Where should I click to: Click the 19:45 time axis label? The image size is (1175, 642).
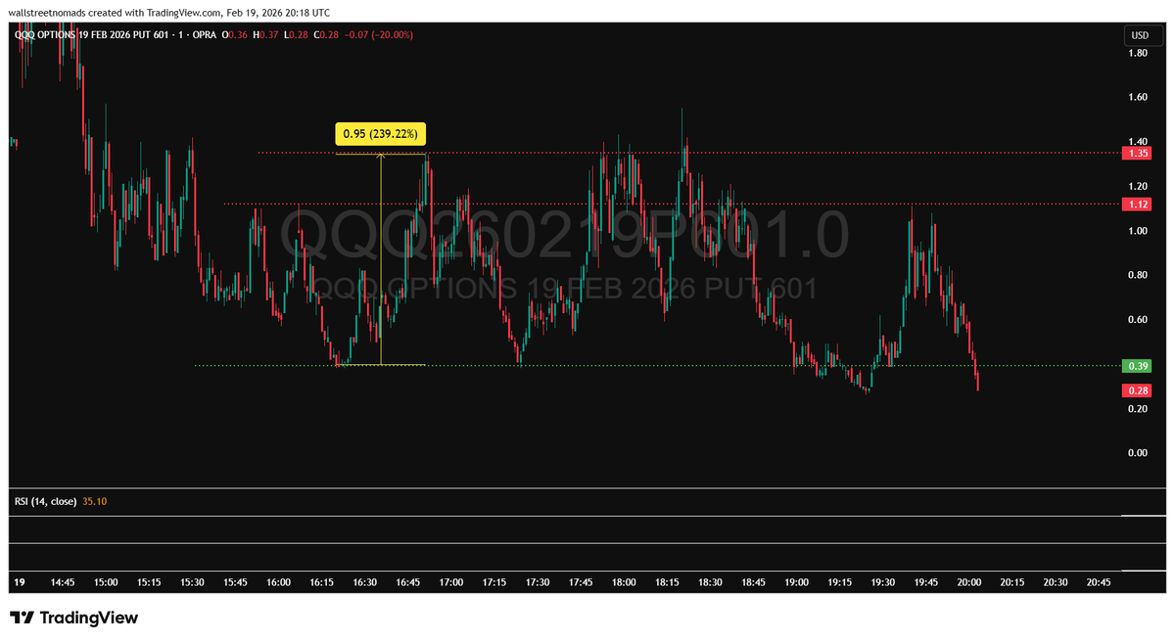[926, 582]
